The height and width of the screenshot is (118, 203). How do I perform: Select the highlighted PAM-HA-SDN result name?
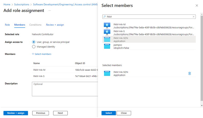[121, 38]
